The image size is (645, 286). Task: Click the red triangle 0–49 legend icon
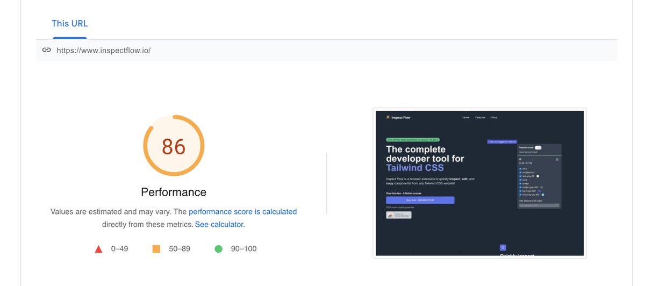pos(98,249)
